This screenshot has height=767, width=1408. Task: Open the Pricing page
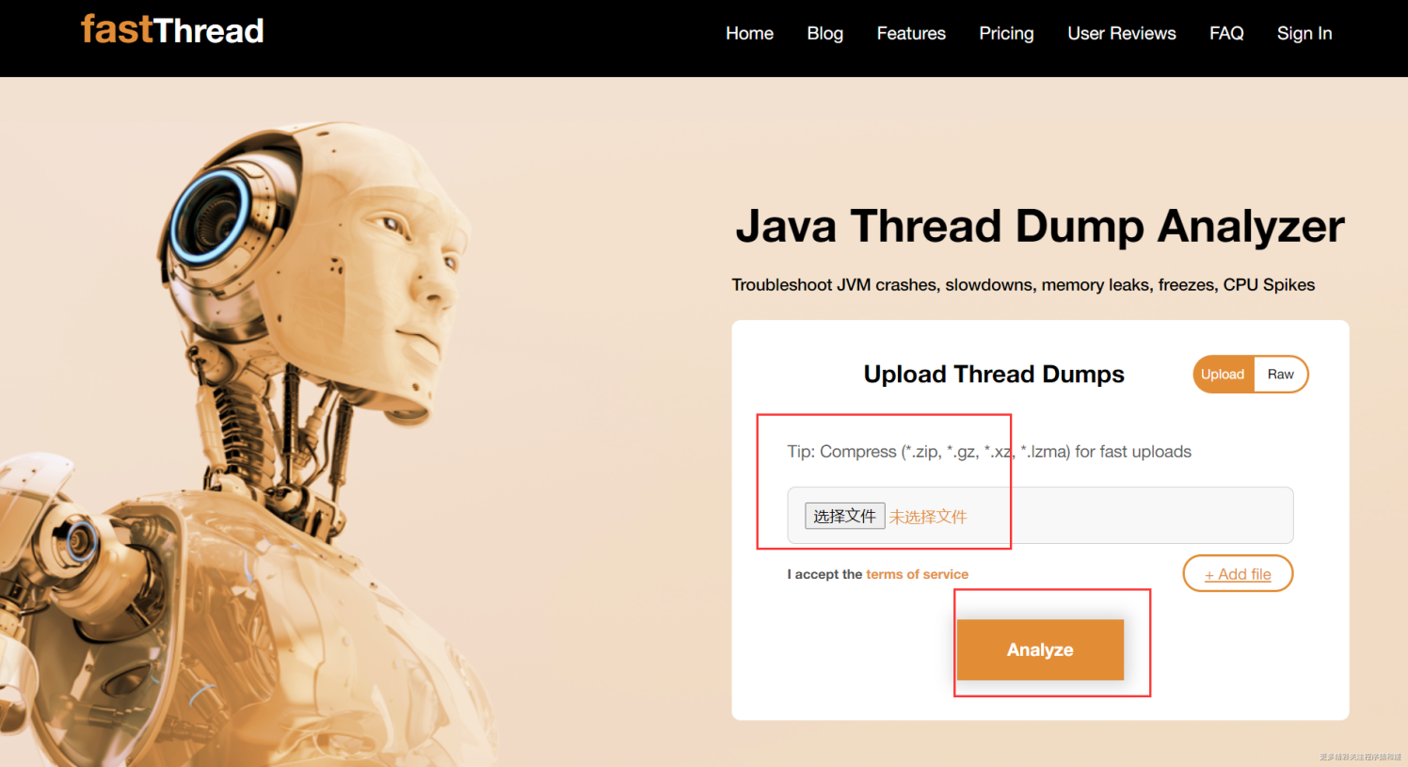coord(1006,33)
